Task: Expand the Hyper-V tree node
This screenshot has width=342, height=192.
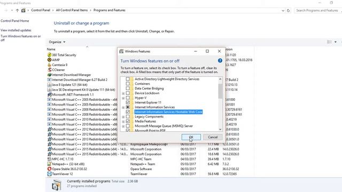Action: [123, 98]
